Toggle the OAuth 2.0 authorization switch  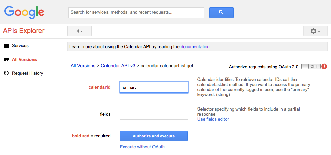tap(310, 66)
